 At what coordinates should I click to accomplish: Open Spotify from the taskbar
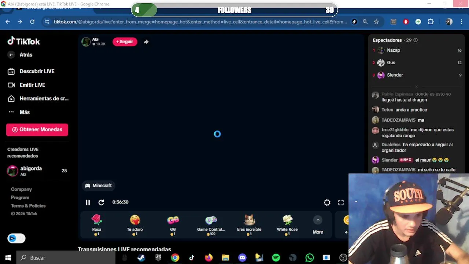276,258
